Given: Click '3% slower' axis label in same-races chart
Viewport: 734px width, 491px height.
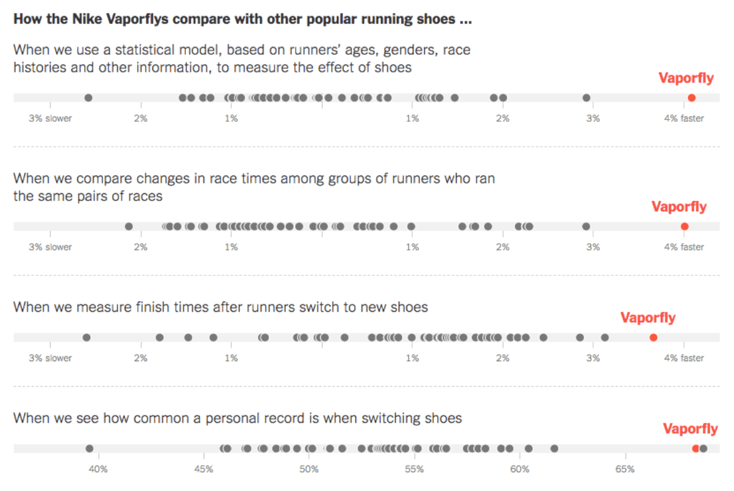Looking at the screenshot, I should click(x=50, y=247).
